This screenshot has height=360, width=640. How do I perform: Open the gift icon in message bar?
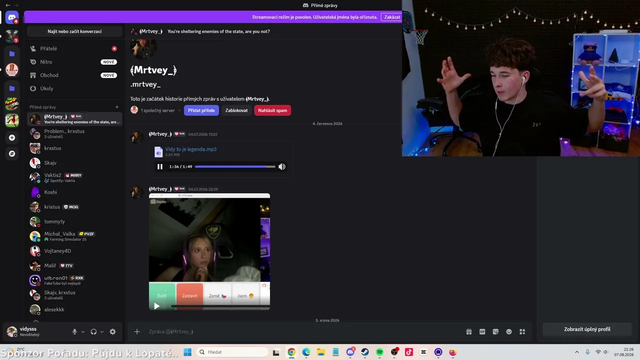click(469, 331)
